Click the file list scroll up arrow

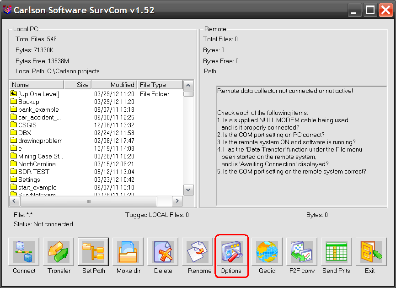click(188, 86)
